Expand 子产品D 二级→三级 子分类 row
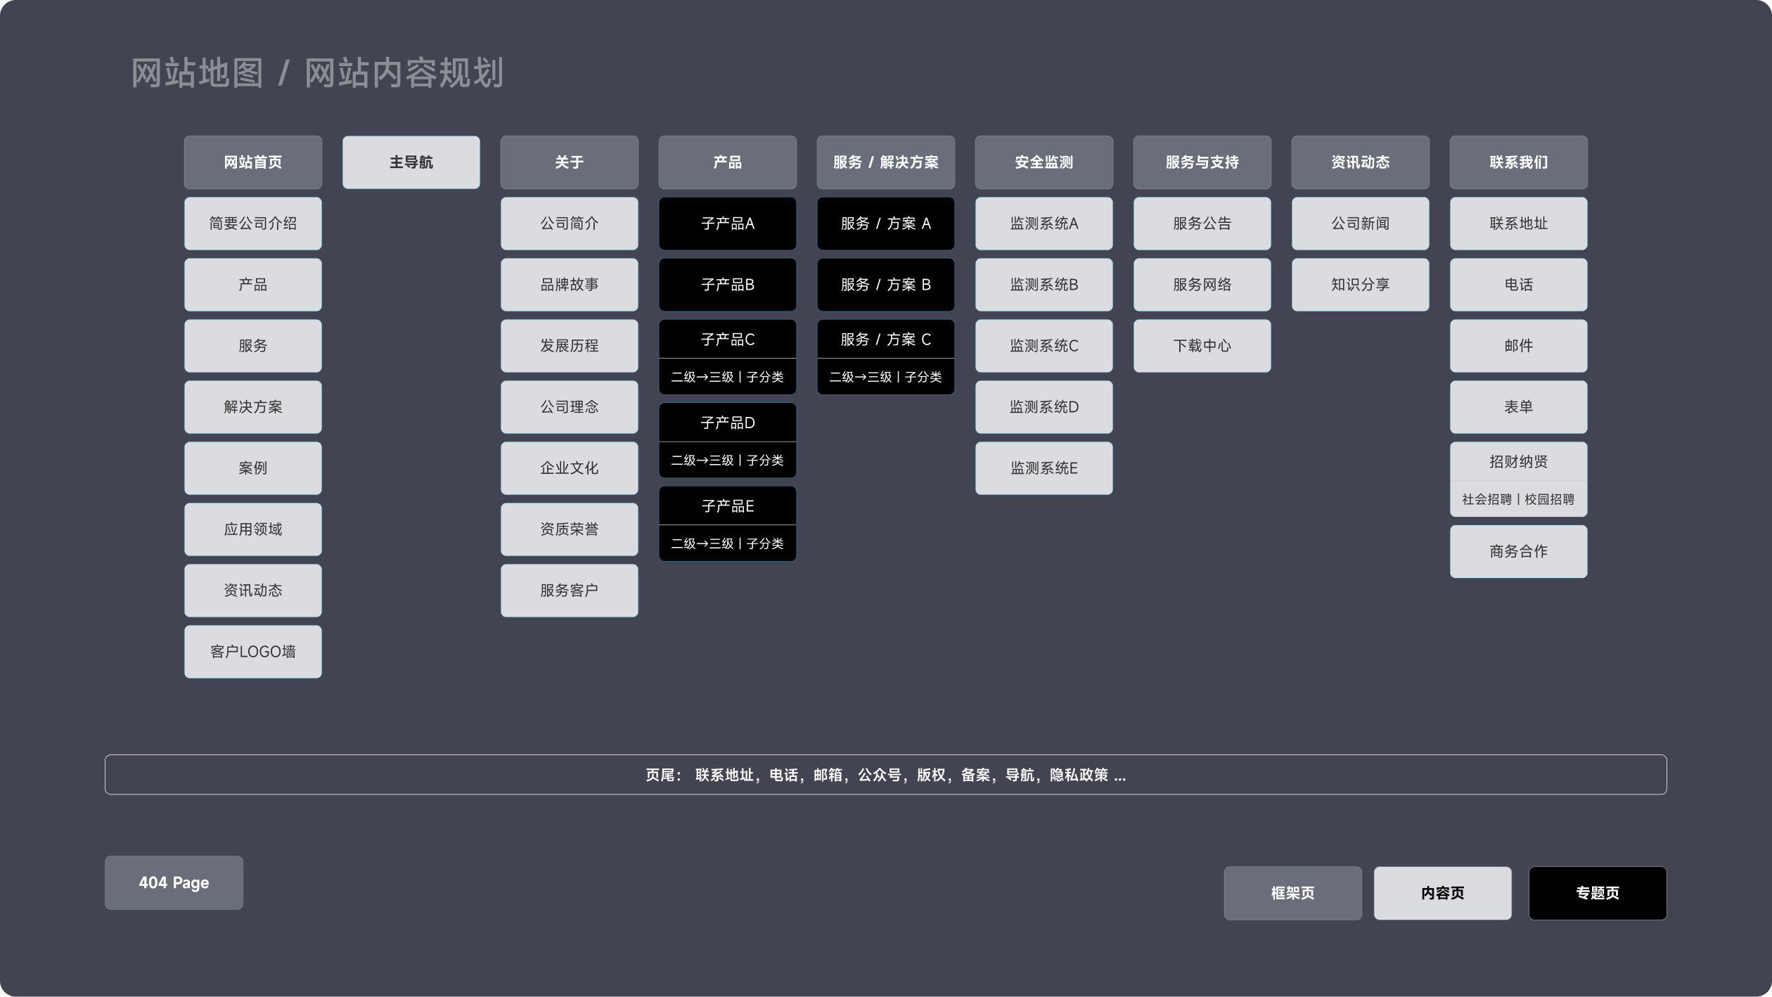This screenshot has height=997, width=1772. pos(727,461)
